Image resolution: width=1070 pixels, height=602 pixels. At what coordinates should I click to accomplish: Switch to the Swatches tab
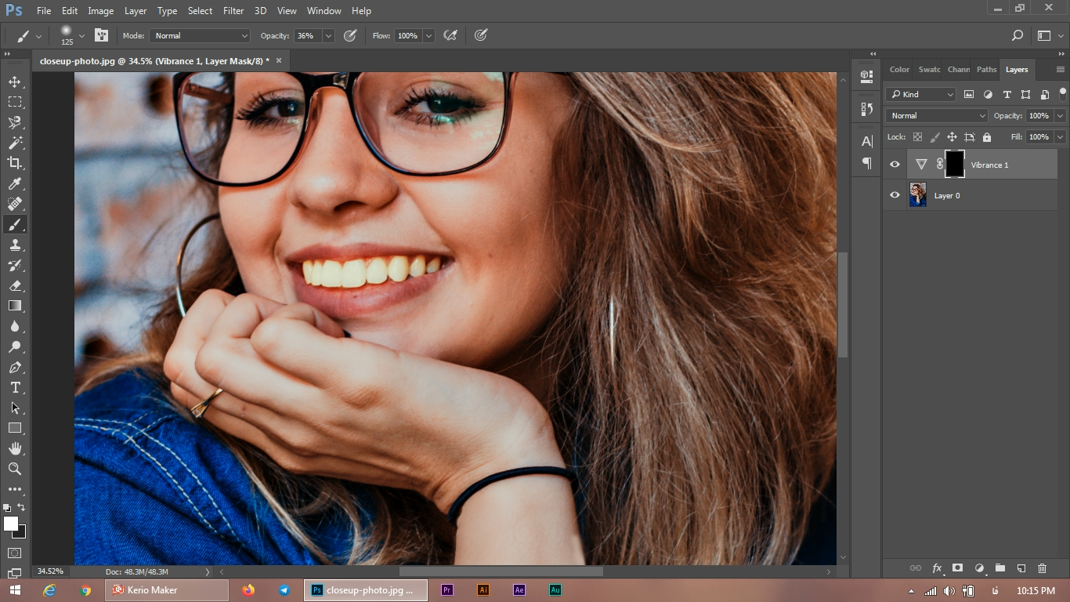coord(929,69)
